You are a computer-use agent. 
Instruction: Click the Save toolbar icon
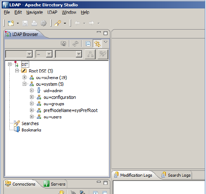(x=25, y=23)
